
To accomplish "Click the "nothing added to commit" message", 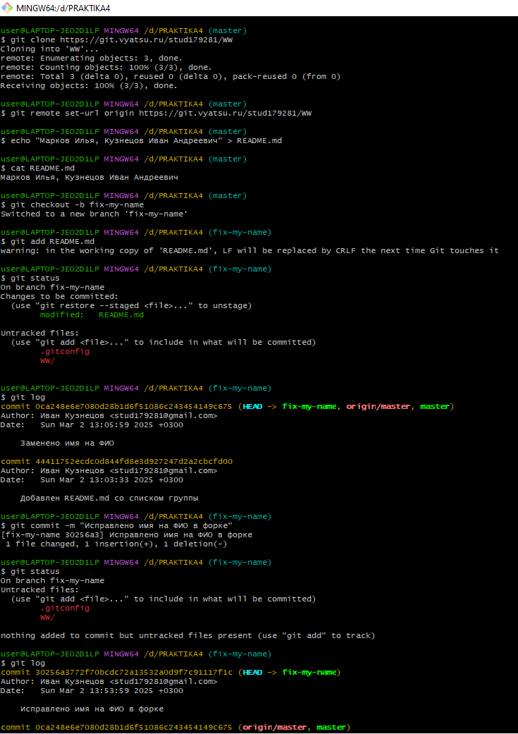I will [187, 635].
